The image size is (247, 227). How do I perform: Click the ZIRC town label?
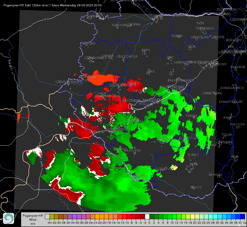(170, 58)
